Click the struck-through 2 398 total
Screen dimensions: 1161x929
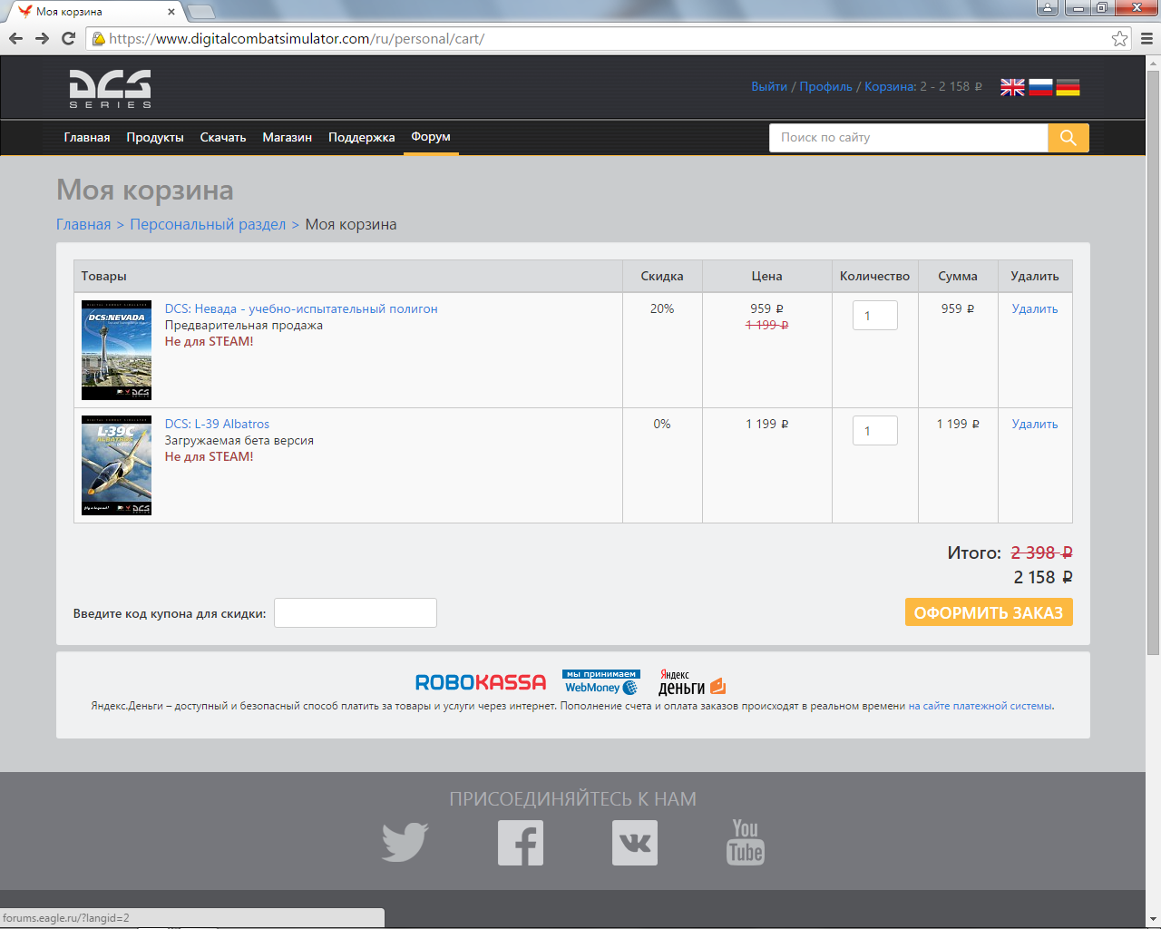(1042, 553)
